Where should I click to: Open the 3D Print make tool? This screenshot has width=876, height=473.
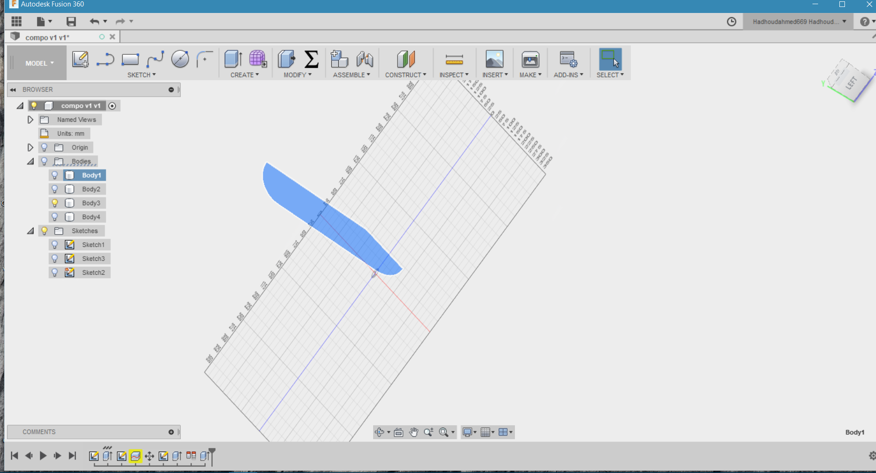coord(530,59)
